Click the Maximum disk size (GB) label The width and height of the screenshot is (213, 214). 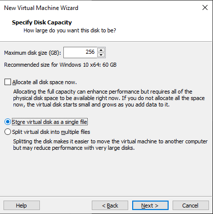point(32,53)
